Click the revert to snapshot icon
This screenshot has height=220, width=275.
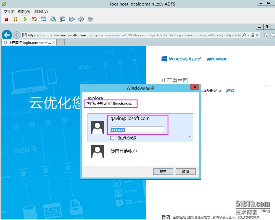tap(53, 19)
